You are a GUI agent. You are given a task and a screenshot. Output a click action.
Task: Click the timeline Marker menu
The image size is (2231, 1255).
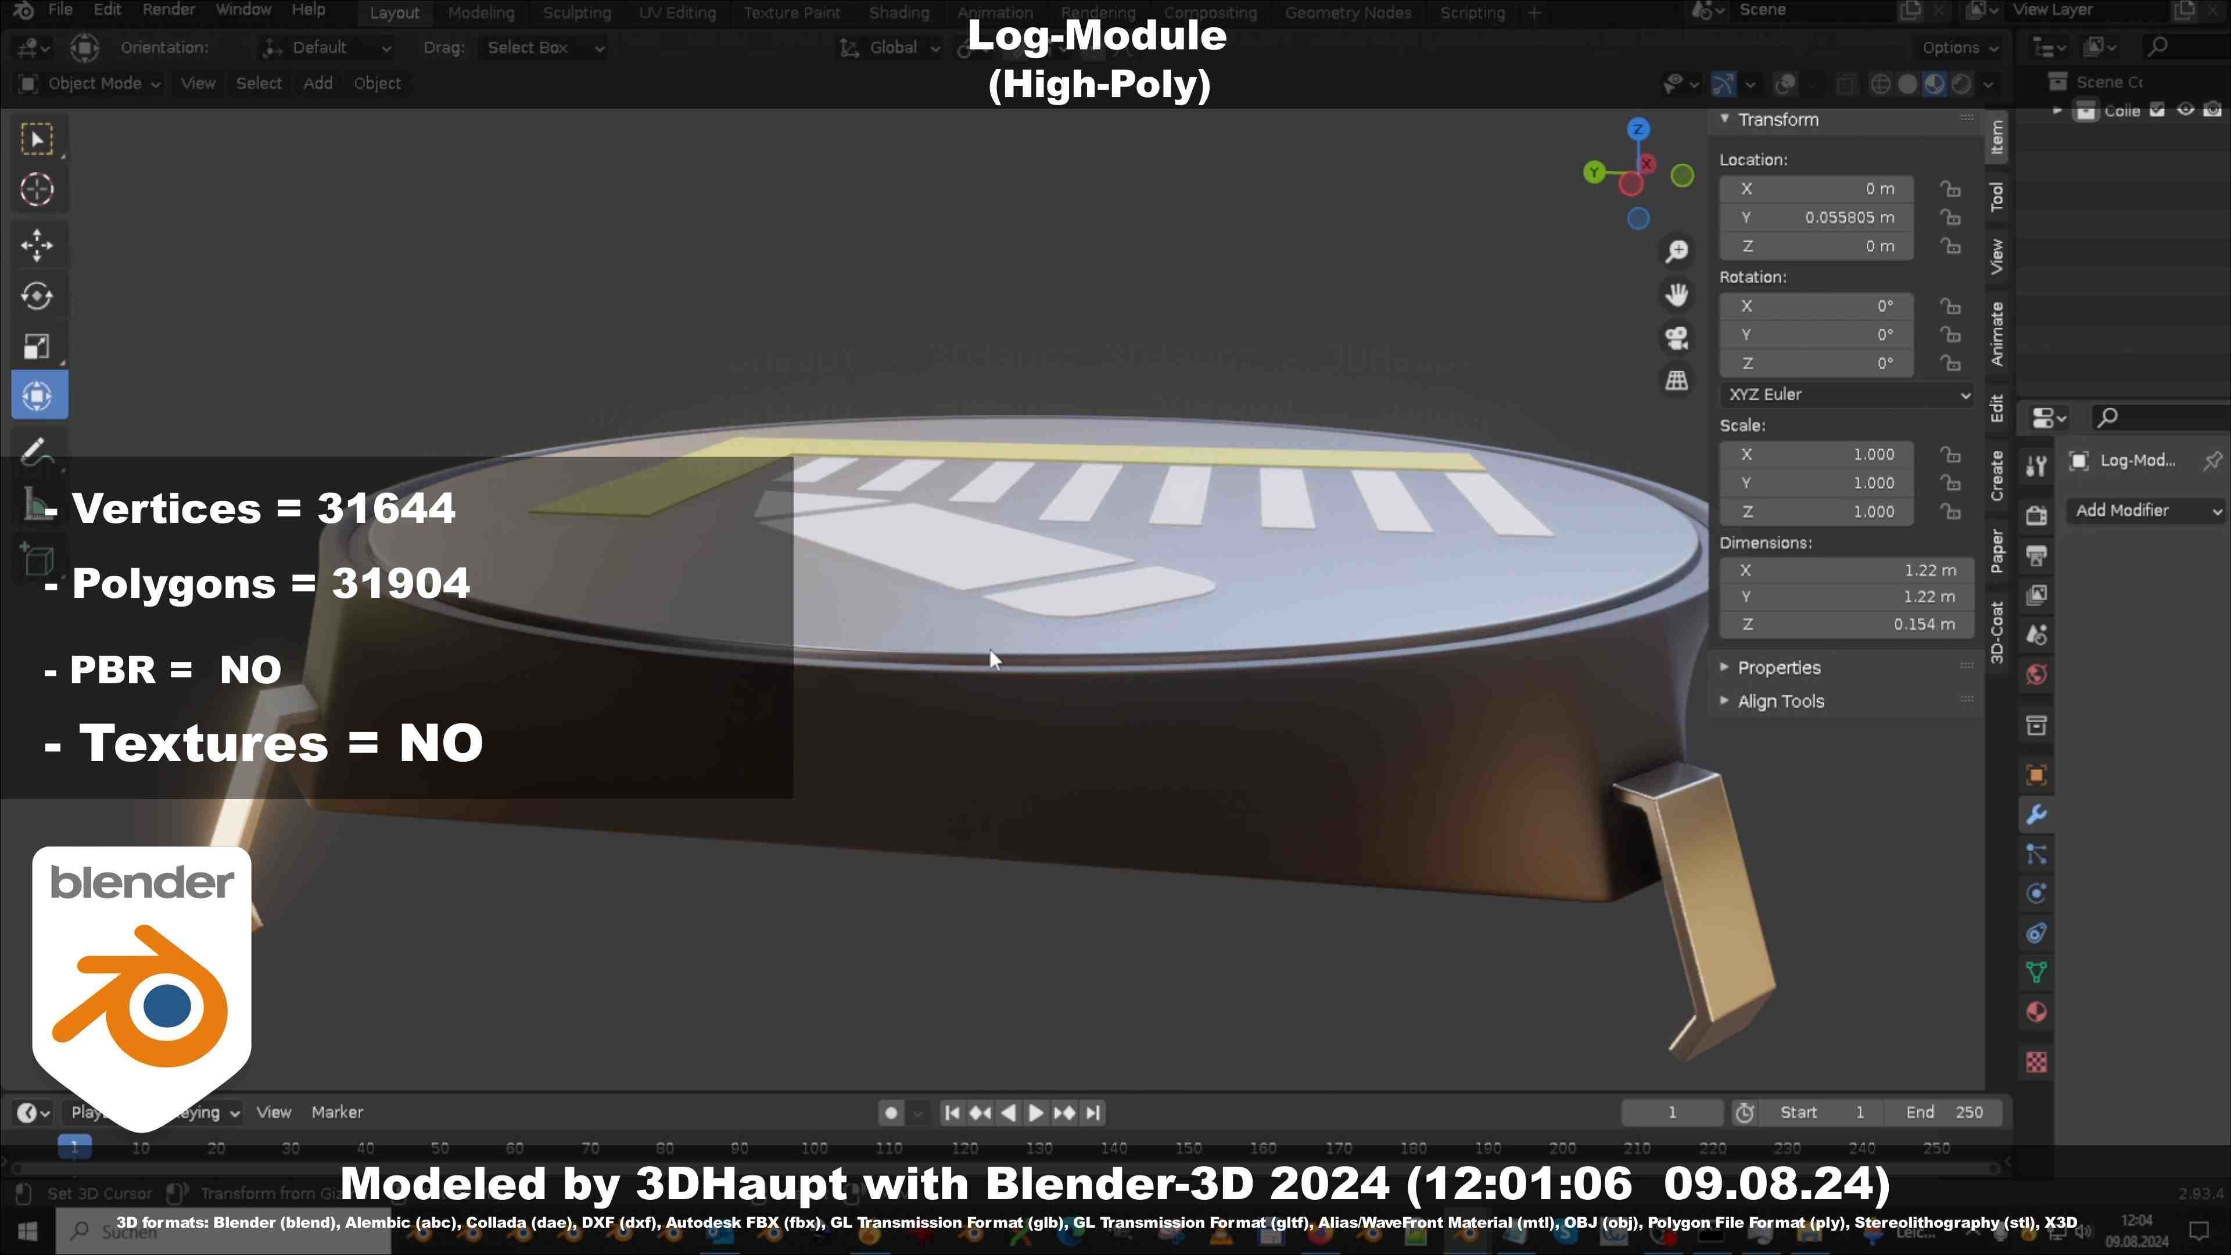pos(337,1113)
